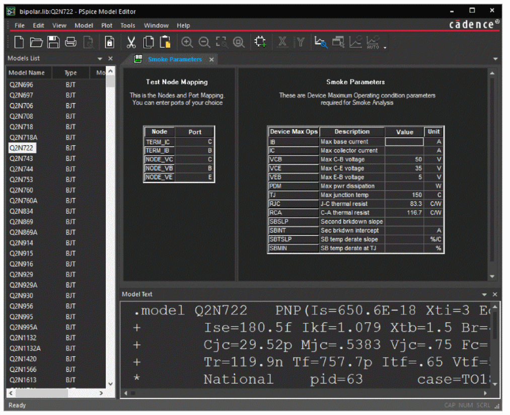Click the IB max base current value field
The width and height of the screenshot is (510, 415).
click(x=404, y=142)
